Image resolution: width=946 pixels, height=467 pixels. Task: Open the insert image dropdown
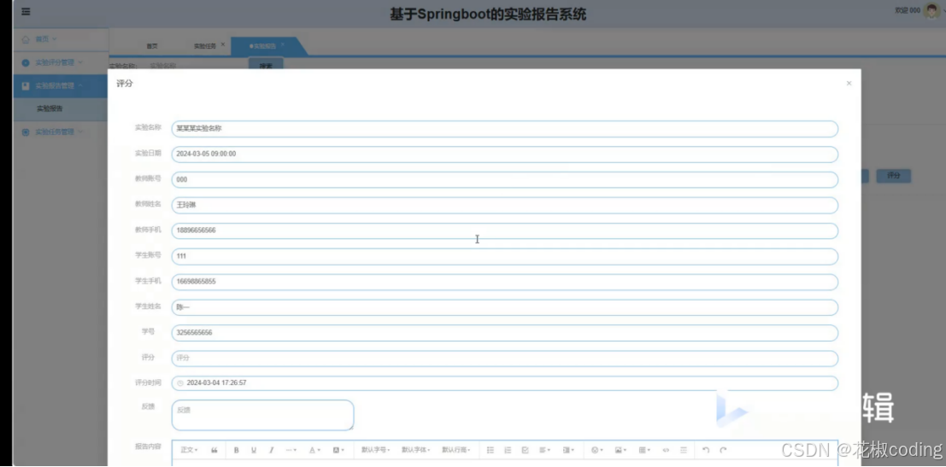click(x=620, y=450)
